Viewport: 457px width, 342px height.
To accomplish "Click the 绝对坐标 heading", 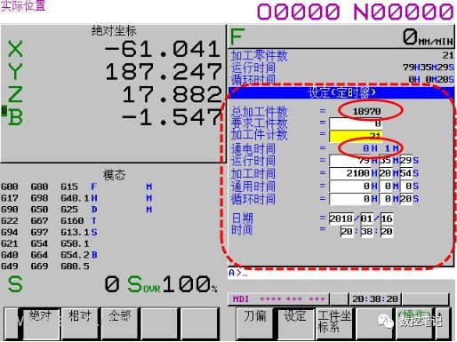I will 114,31.
